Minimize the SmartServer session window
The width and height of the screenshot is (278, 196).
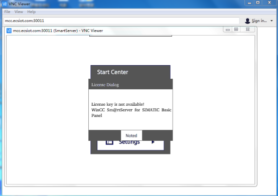(x=228, y=30)
